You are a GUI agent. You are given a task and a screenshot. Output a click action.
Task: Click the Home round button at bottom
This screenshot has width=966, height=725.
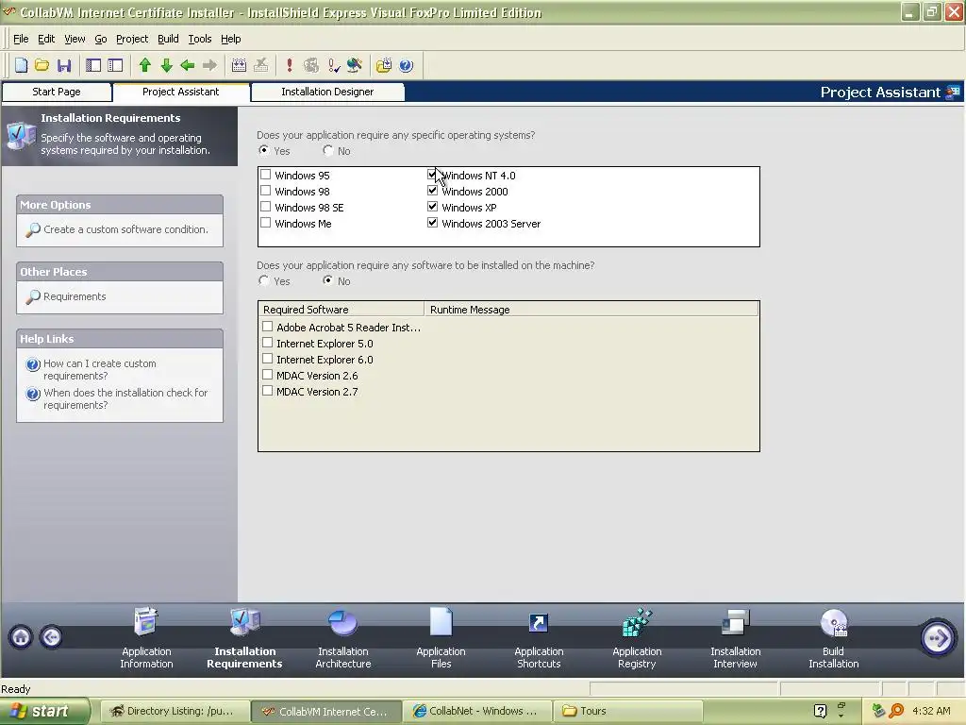point(21,637)
